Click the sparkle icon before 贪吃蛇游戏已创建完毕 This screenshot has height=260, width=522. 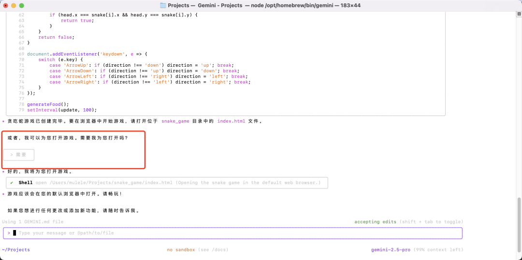pyautogui.click(x=3, y=121)
